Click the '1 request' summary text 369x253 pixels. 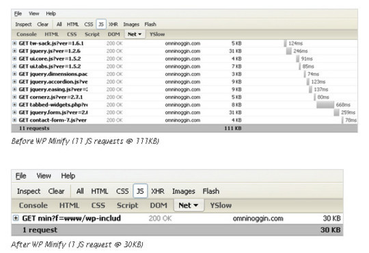click(x=40, y=230)
